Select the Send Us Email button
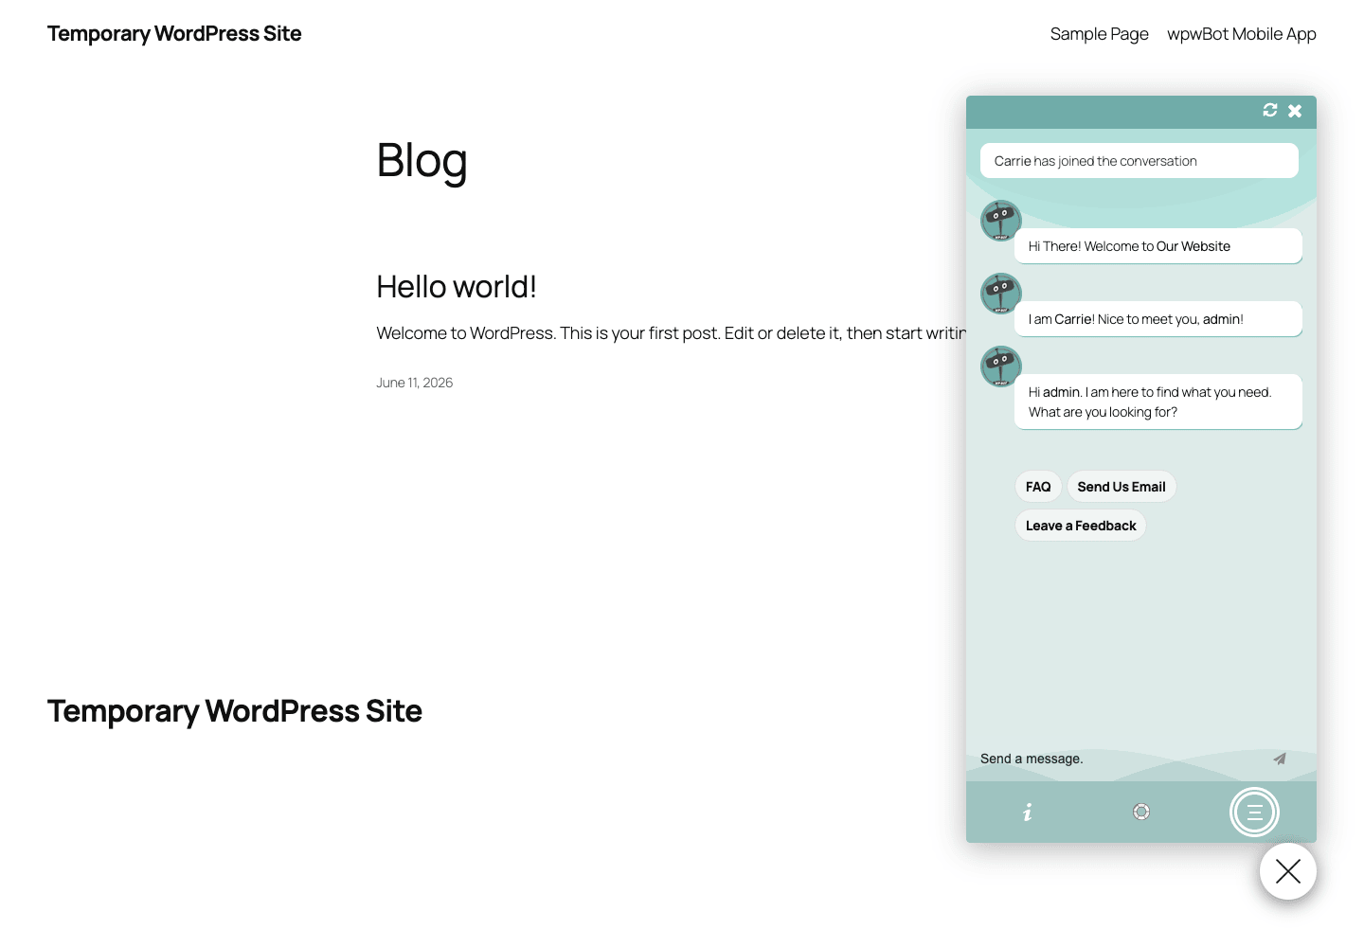The height and width of the screenshot is (947, 1364). pos(1122,487)
